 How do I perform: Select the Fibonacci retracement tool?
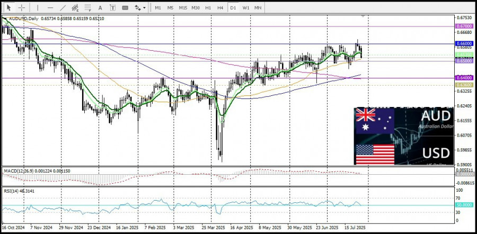click(x=87, y=7)
